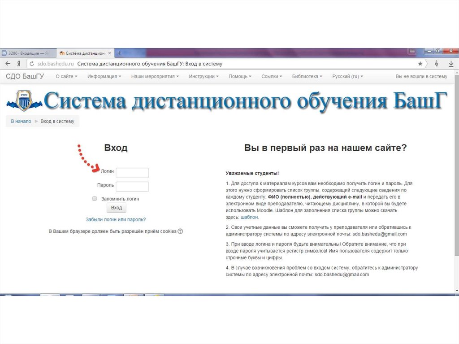Reload the page with the refresh icon
Viewport: 459px width, 344px height.
32,64
